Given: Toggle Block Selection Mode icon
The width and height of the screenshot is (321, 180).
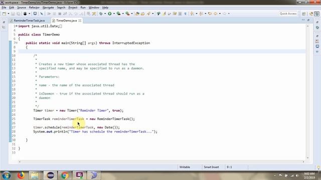Looking at the screenshot, I should tap(180, 13).
